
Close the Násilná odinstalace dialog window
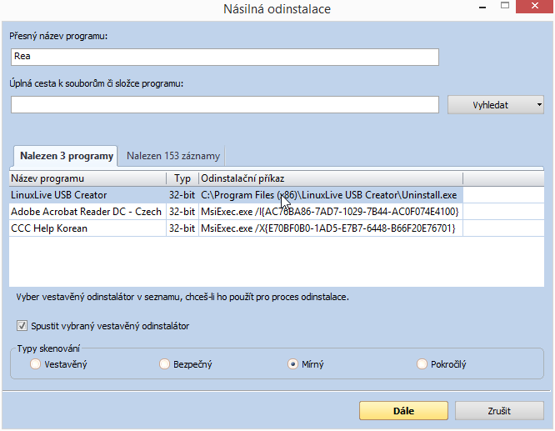coord(534,8)
